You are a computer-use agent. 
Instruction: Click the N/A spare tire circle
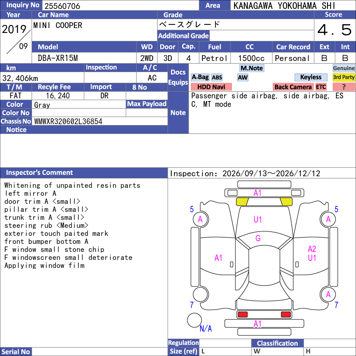pyautogui.click(x=194, y=320)
